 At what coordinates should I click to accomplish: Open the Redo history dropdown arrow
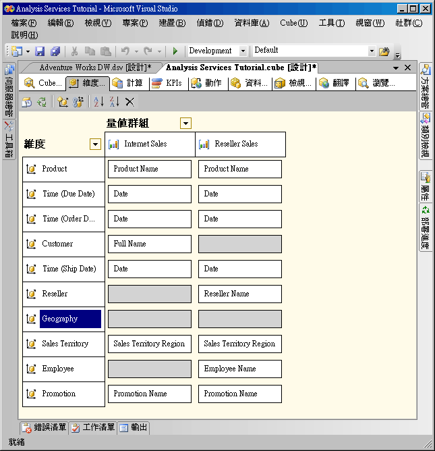159,52
